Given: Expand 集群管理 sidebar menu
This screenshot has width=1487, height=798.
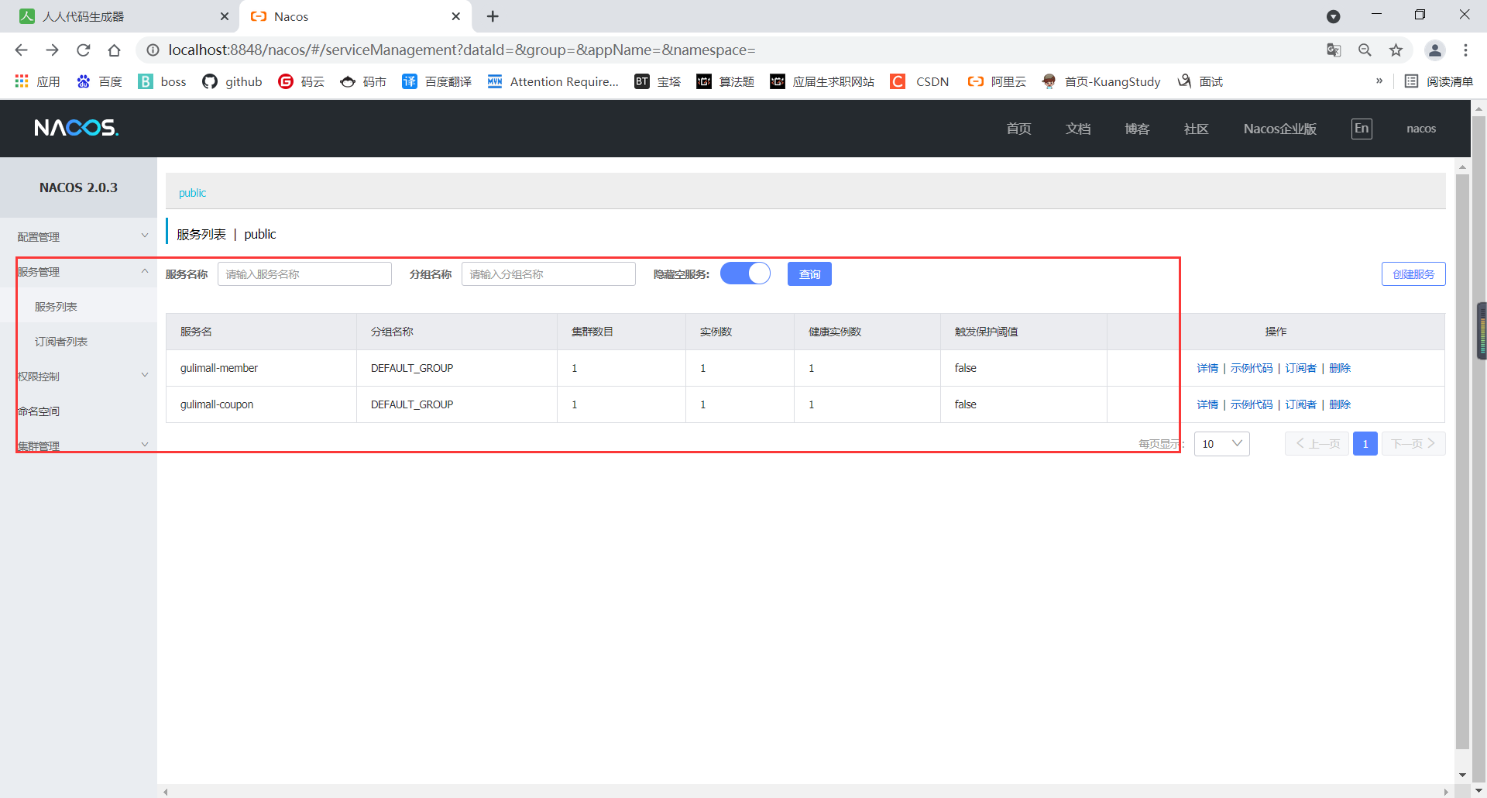Looking at the screenshot, I should [78, 445].
